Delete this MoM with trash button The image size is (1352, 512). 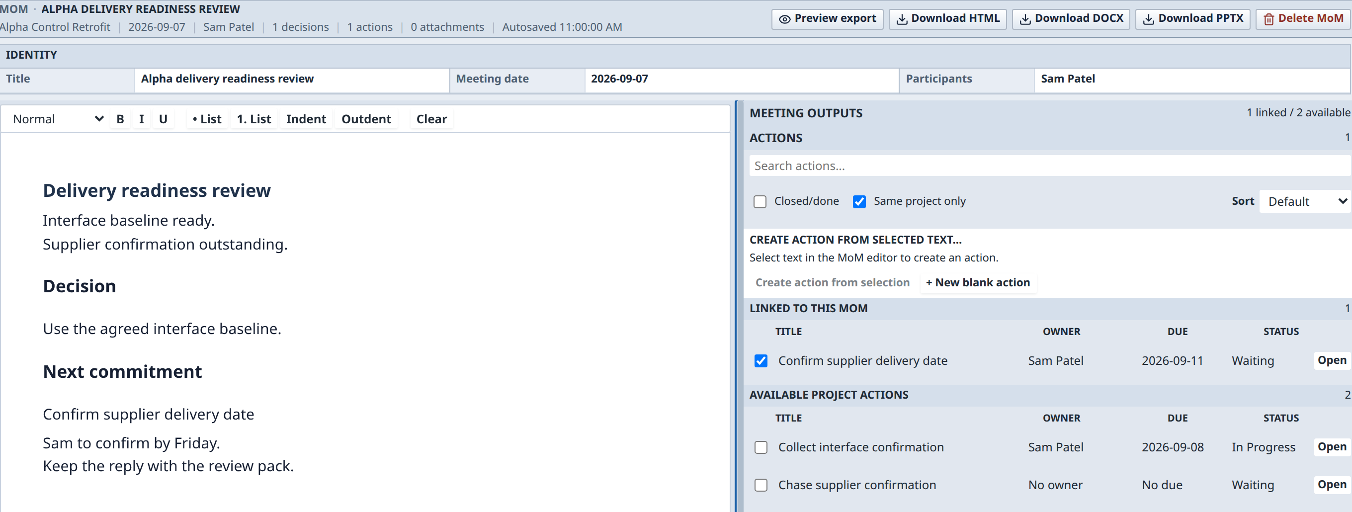[1303, 19]
